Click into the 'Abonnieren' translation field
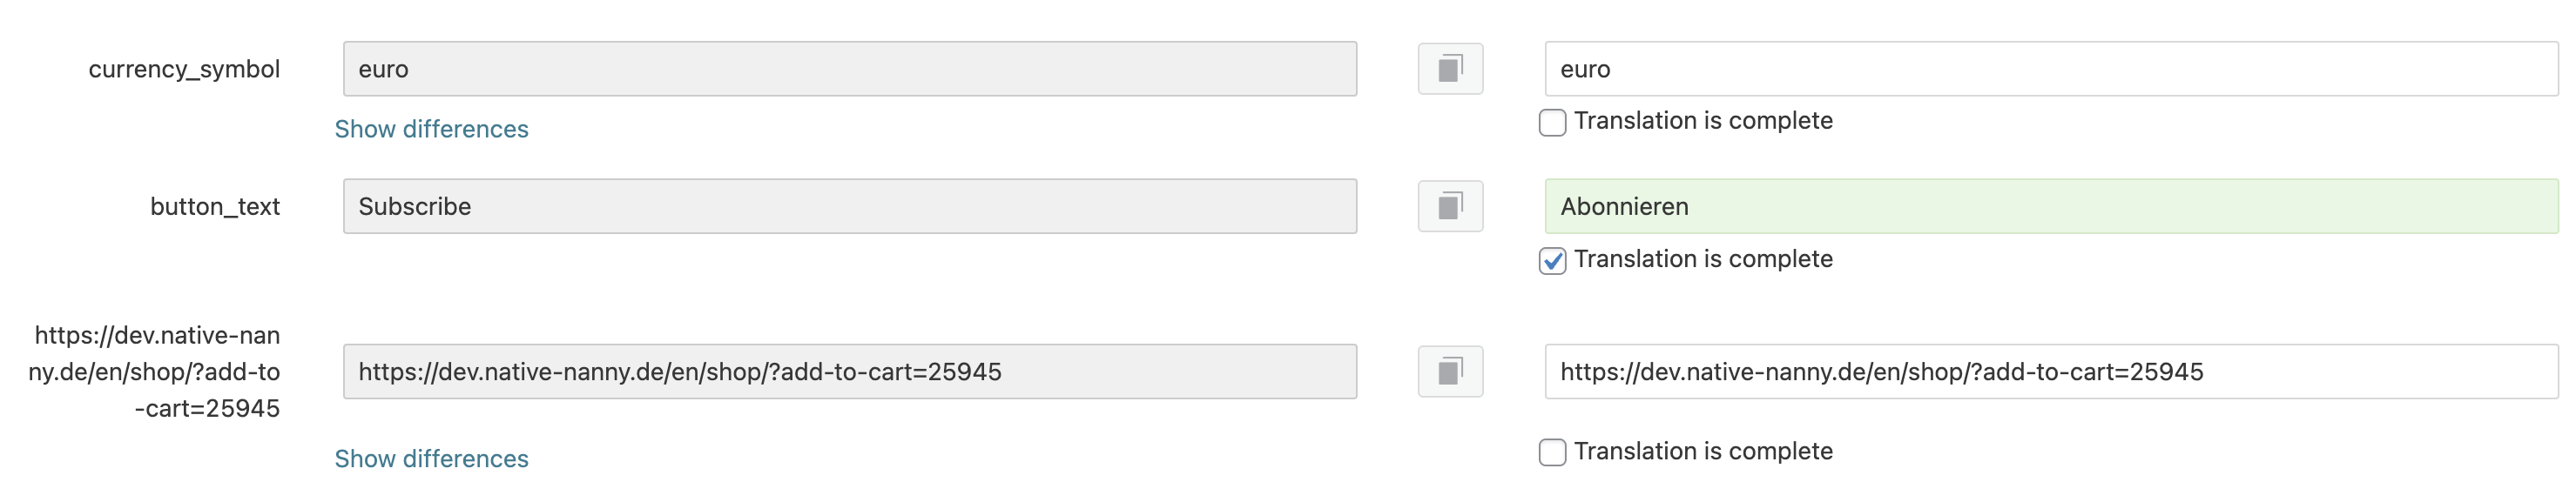The image size is (2576, 482). click(x=2050, y=206)
